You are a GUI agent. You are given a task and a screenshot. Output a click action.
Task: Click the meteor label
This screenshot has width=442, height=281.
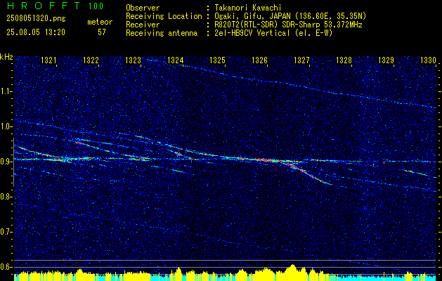coord(100,22)
